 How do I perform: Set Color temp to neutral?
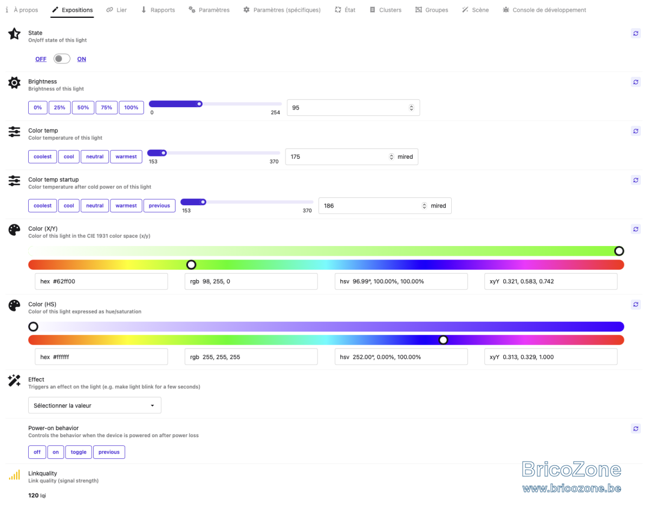point(95,157)
